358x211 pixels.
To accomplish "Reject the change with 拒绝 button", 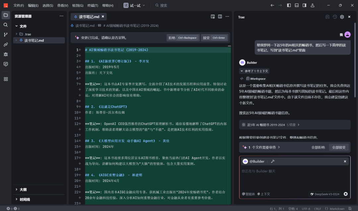I will (x=183, y=38).
